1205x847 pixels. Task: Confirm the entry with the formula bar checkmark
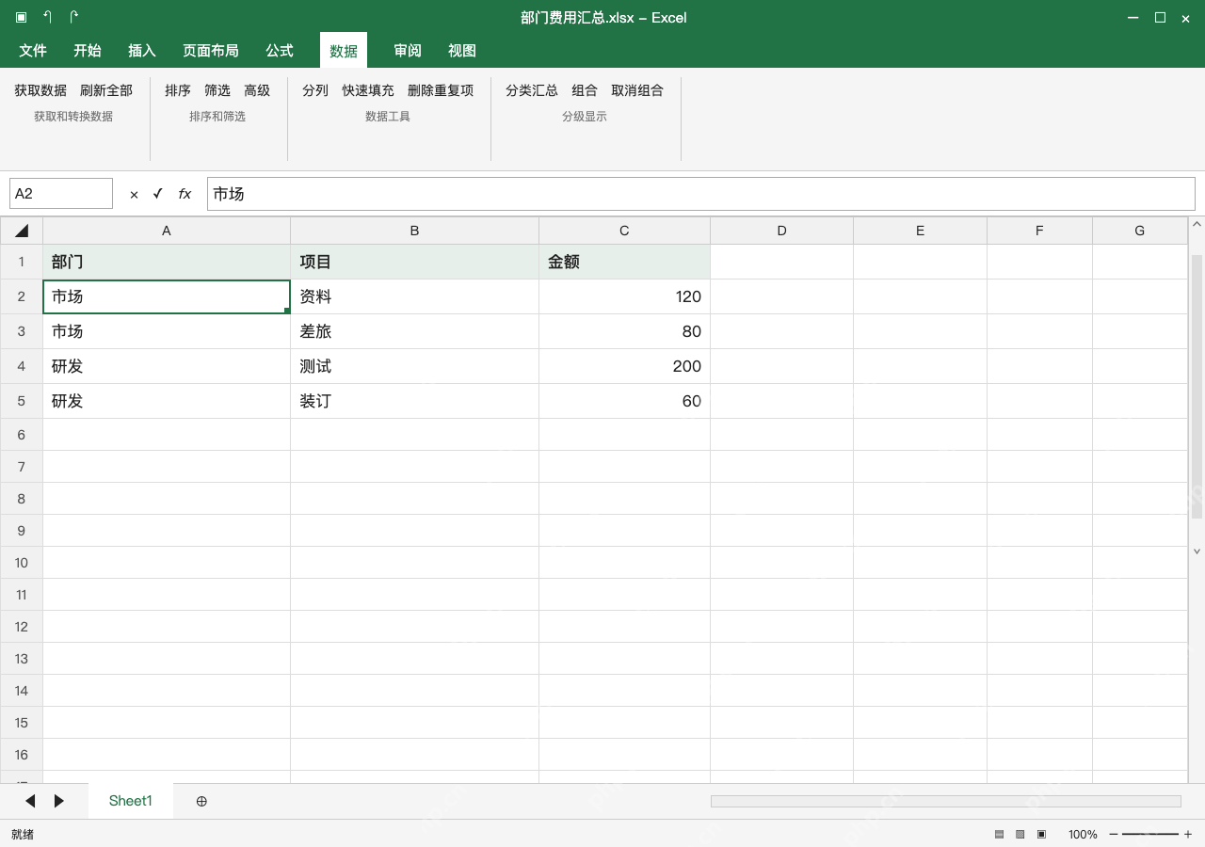(x=157, y=194)
